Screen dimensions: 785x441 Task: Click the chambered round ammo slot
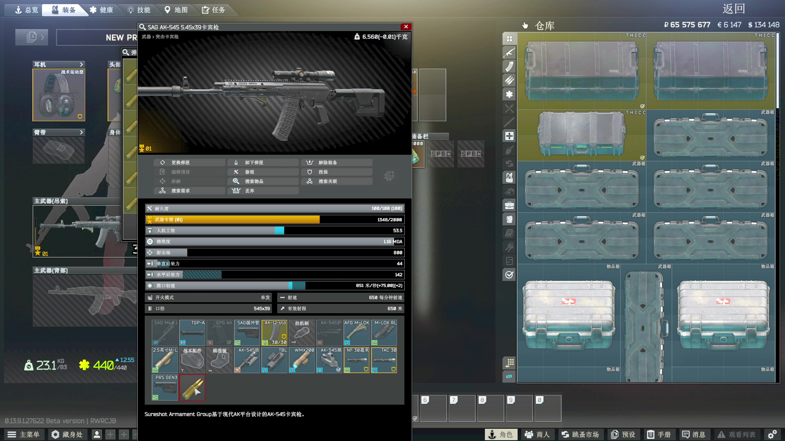(x=192, y=387)
